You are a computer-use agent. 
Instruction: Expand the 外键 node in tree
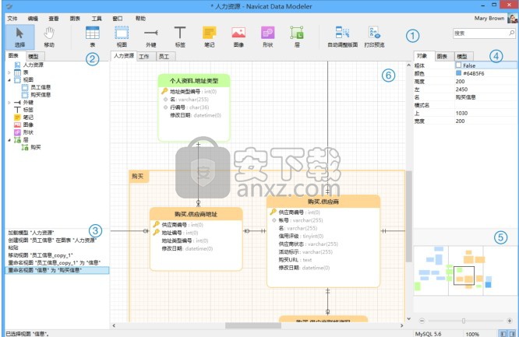(x=9, y=103)
